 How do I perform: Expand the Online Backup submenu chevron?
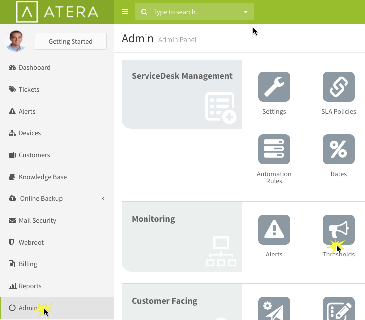[x=103, y=198]
